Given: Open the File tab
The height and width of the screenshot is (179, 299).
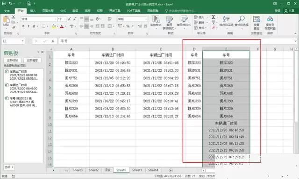Looking at the screenshot, I should [x=7, y=11].
